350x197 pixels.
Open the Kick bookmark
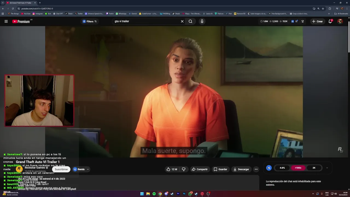[48, 14]
